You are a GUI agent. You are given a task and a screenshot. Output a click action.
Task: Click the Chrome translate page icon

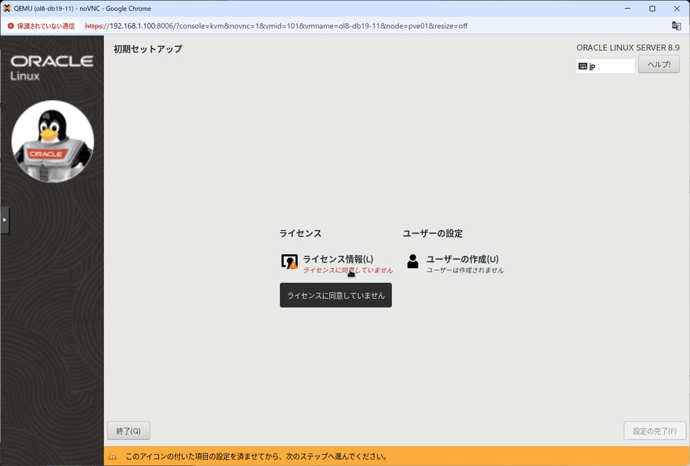(x=676, y=26)
